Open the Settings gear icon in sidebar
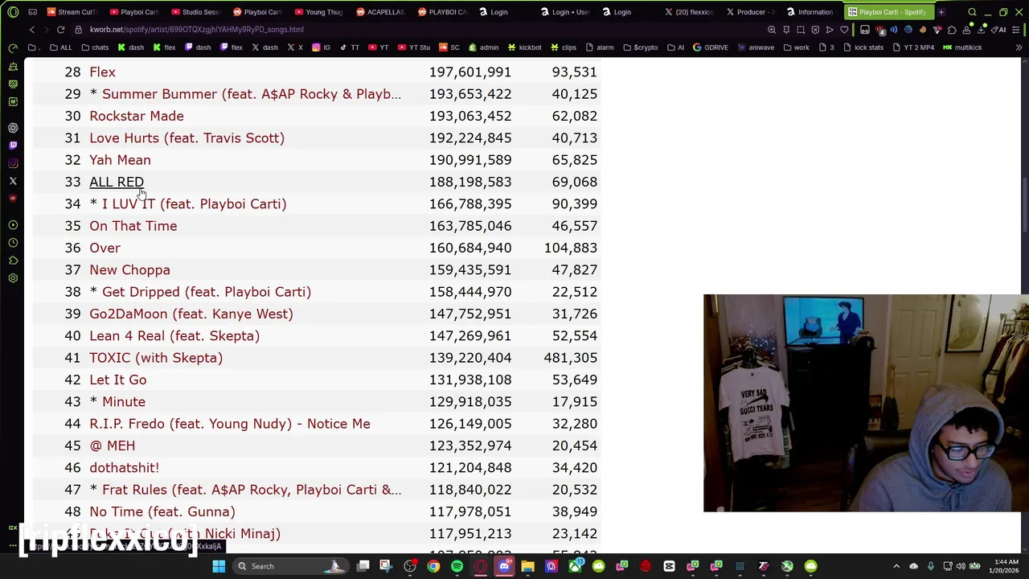 coord(13,278)
